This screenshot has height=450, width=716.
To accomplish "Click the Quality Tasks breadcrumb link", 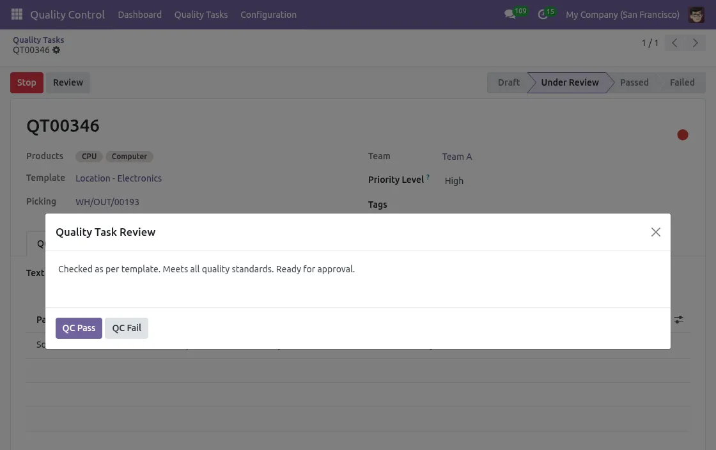I will tap(38, 40).
